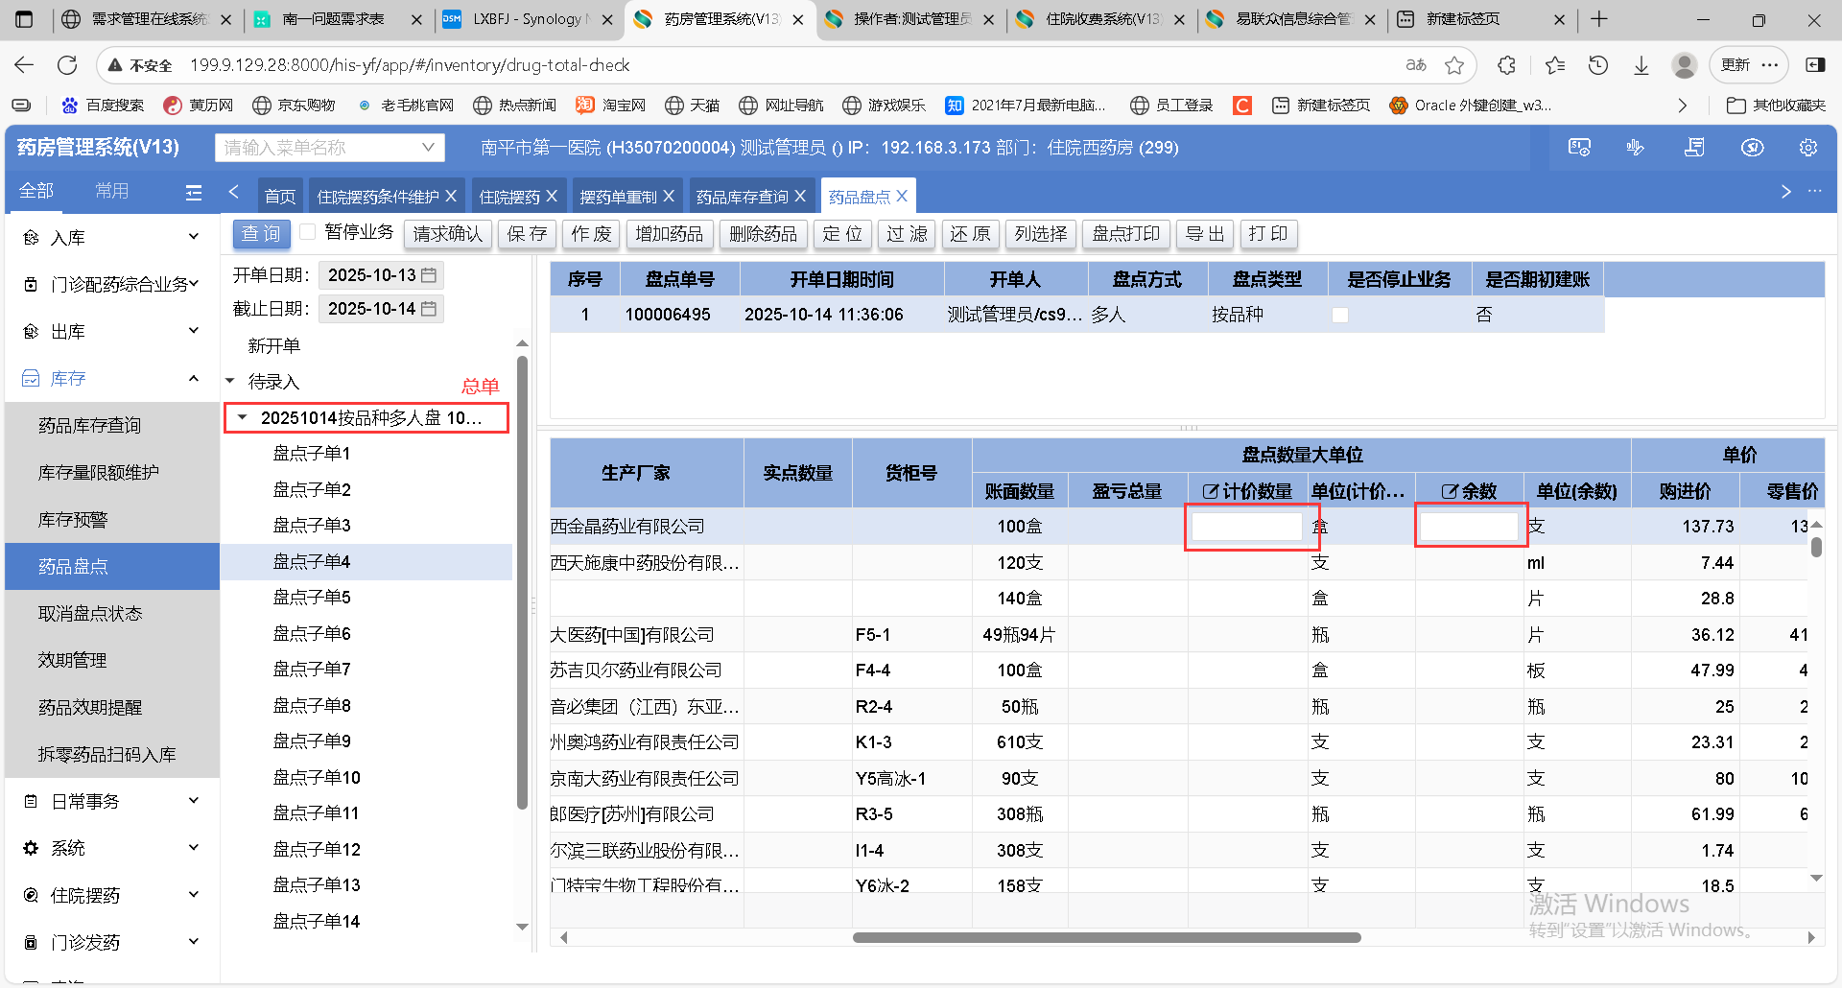This screenshot has height=988, width=1842.
Task: Click the 删除药品 button
Action: click(764, 234)
